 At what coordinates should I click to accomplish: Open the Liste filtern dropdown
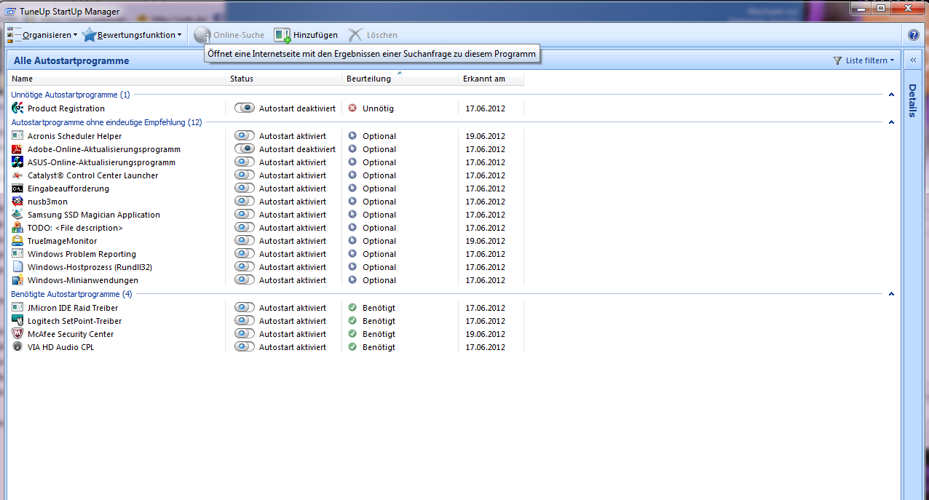tap(864, 61)
